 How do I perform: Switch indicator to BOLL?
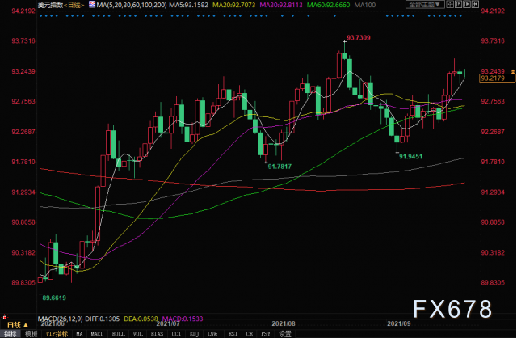point(119,334)
